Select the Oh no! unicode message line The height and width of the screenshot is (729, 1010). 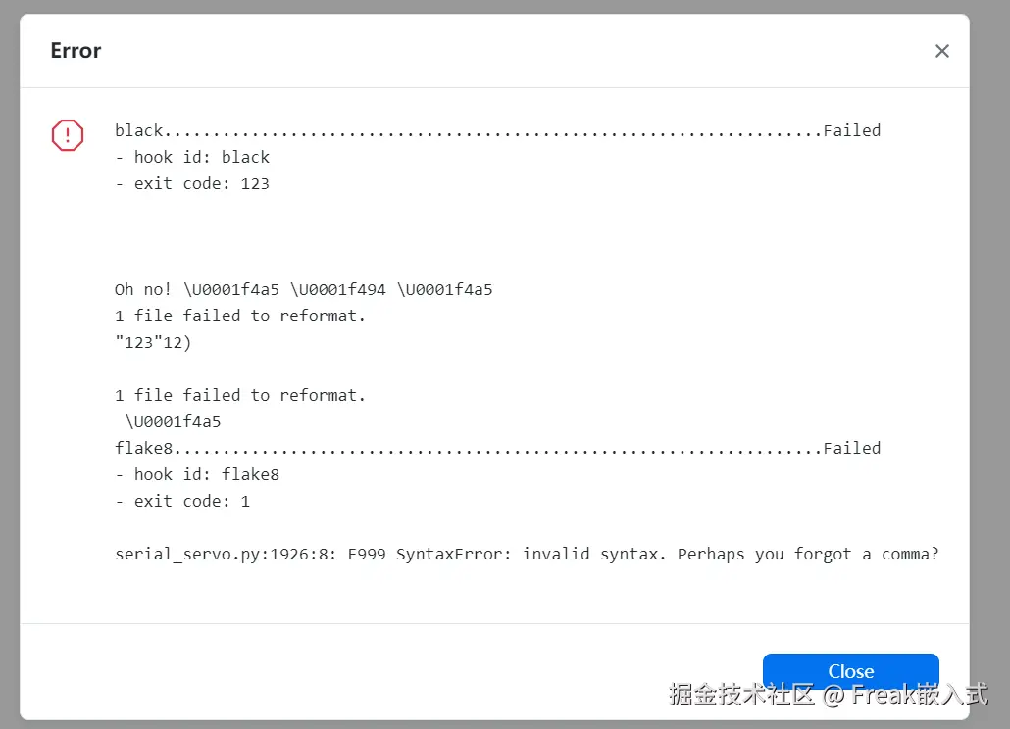(x=303, y=289)
